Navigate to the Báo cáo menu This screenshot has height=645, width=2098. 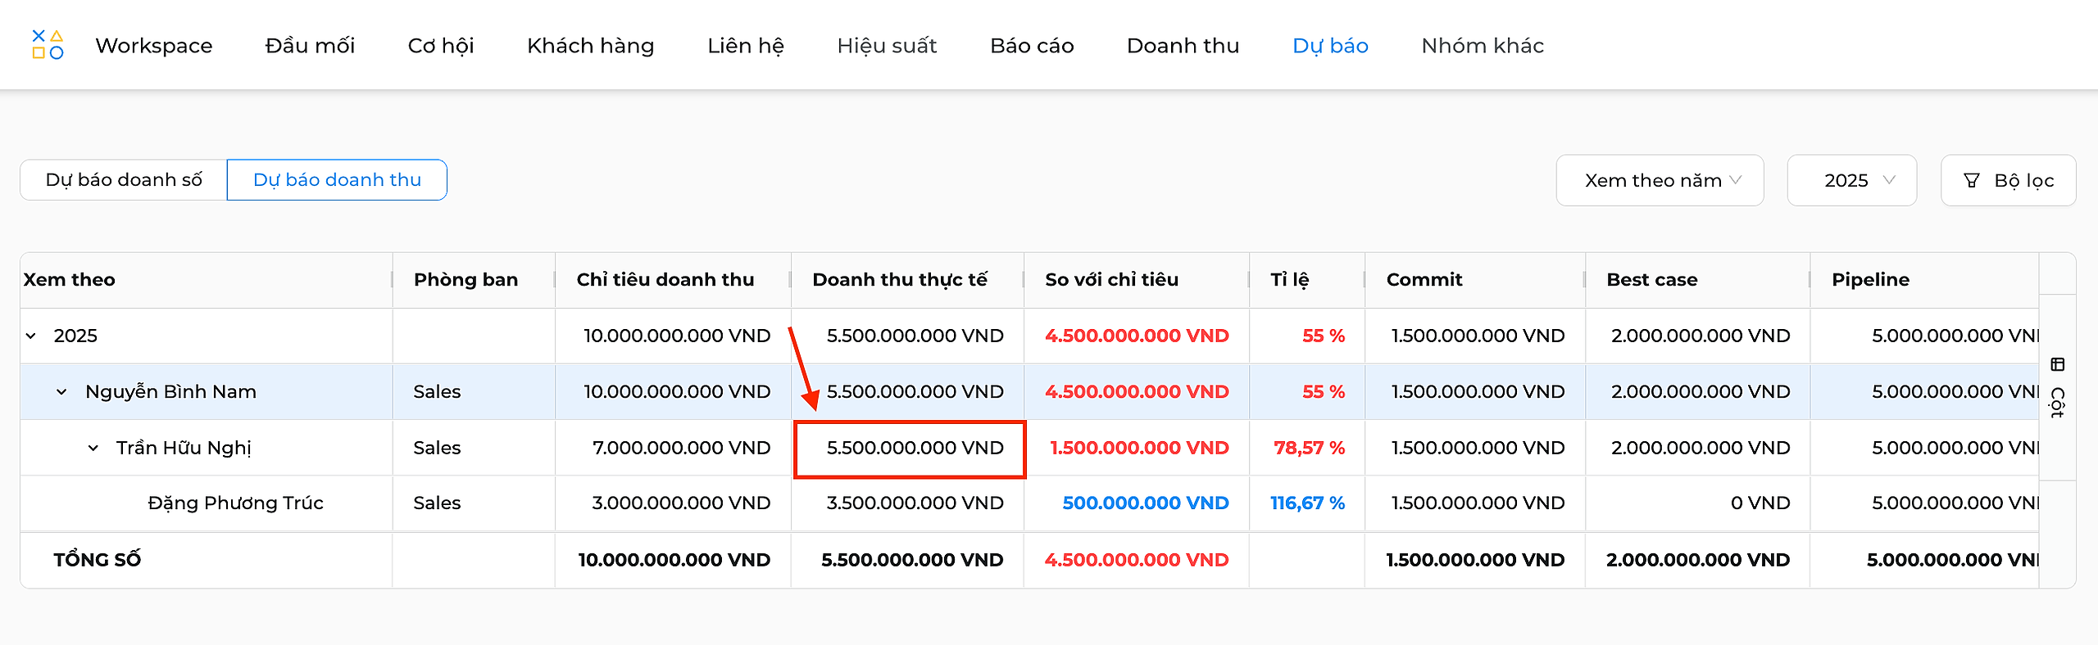pyautogui.click(x=1032, y=46)
